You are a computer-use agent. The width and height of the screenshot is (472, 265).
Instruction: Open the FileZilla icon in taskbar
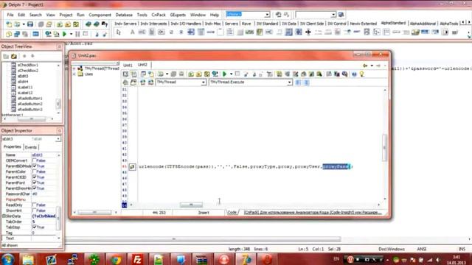(x=137, y=259)
